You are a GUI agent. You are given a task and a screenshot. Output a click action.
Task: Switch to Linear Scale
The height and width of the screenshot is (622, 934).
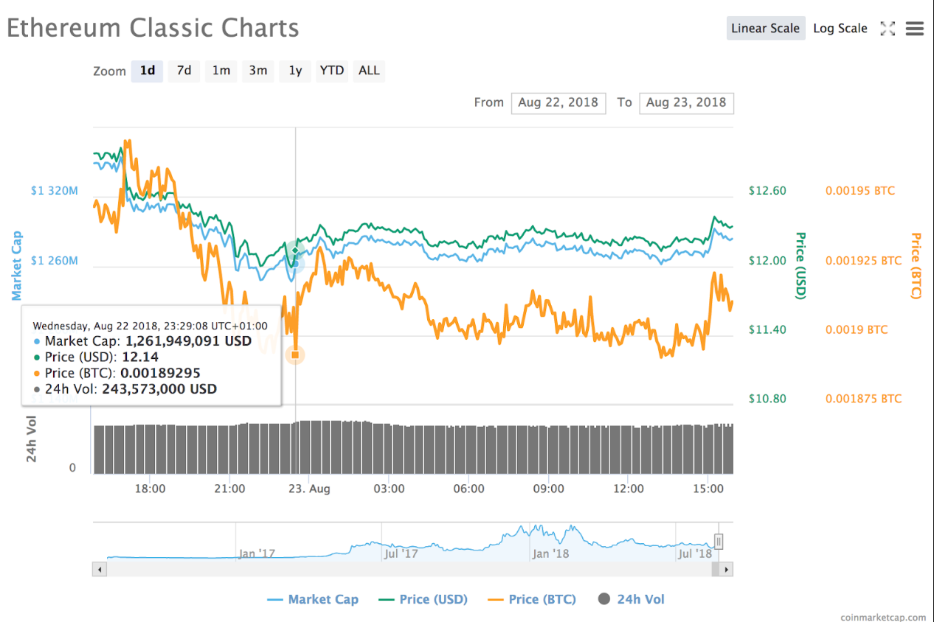click(766, 29)
